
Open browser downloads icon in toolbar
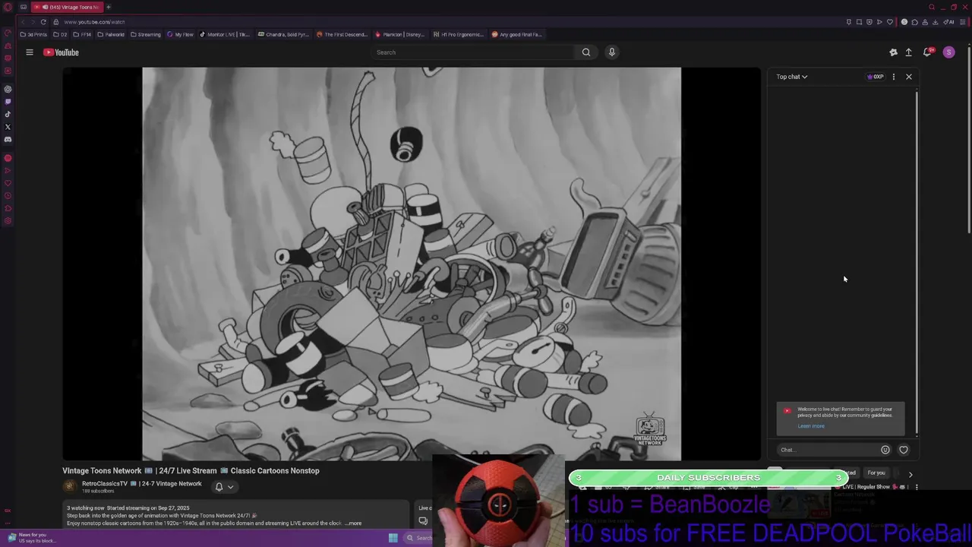[935, 22]
